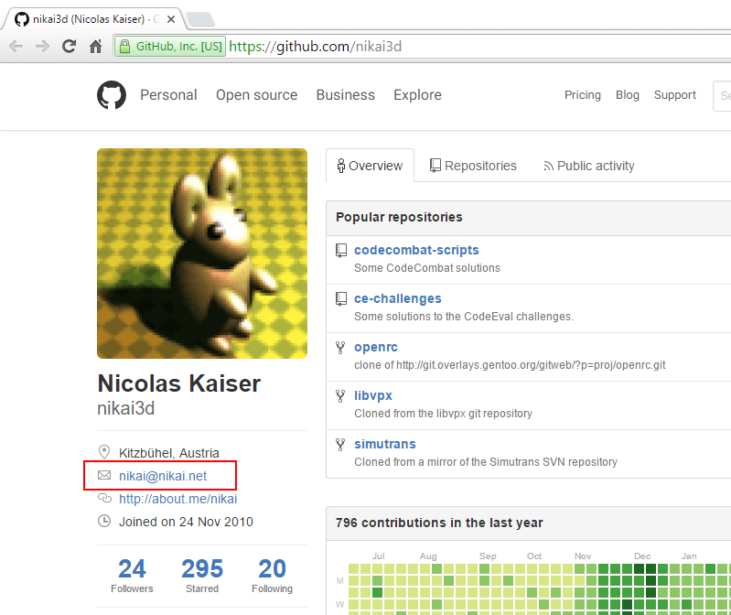Open the codecombat-scripts repository
Viewport: 731px width, 615px height.
[416, 250]
